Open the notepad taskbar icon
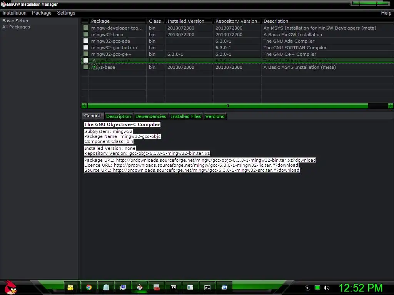The width and height of the screenshot is (394, 295). 106,287
